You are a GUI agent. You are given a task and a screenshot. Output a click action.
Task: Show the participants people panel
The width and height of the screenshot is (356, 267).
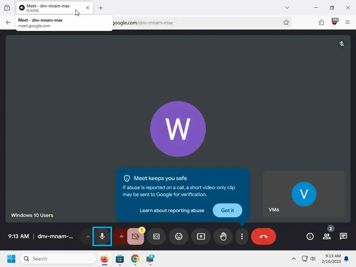coord(327,236)
